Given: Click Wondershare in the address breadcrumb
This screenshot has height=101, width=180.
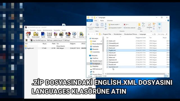Looking at the screenshot, I should pos(118,34).
